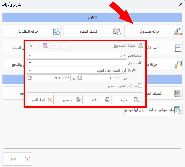Image resolution: width=185 pixels, height=167 pixels.
Task: Open the حركة الطلبات report
Action: click(32, 31)
